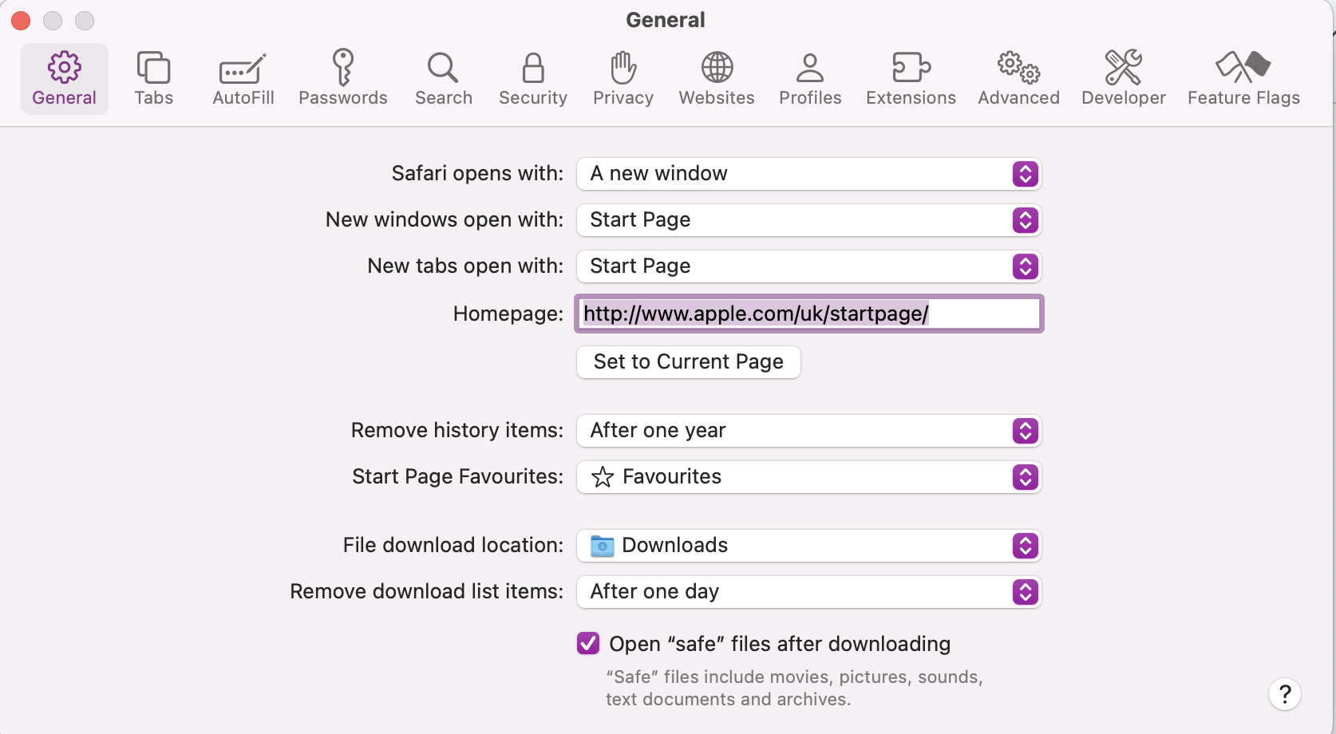Switch to the Advanced settings tab
This screenshot has height=734, width=1336.
coord(1018,78)
